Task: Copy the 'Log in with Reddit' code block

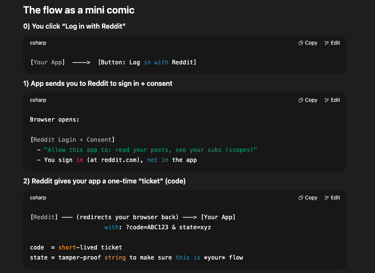Action: [308, 43]
